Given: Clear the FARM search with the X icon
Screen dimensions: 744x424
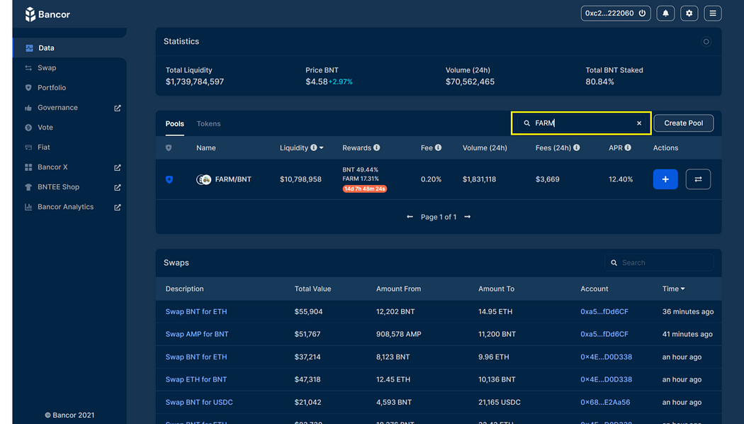Looking at the screenshot, I should coord(639,123).
